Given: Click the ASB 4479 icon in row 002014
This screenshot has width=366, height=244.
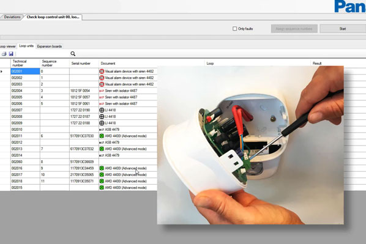Looking at the screenshot, I should 102,155.
